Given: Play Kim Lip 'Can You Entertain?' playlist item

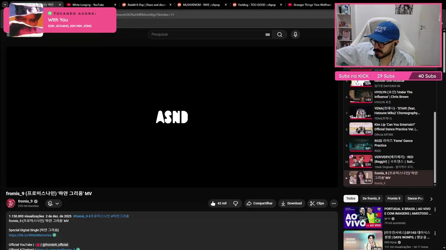Looking at the screenshot, I should tap(389, 129).
